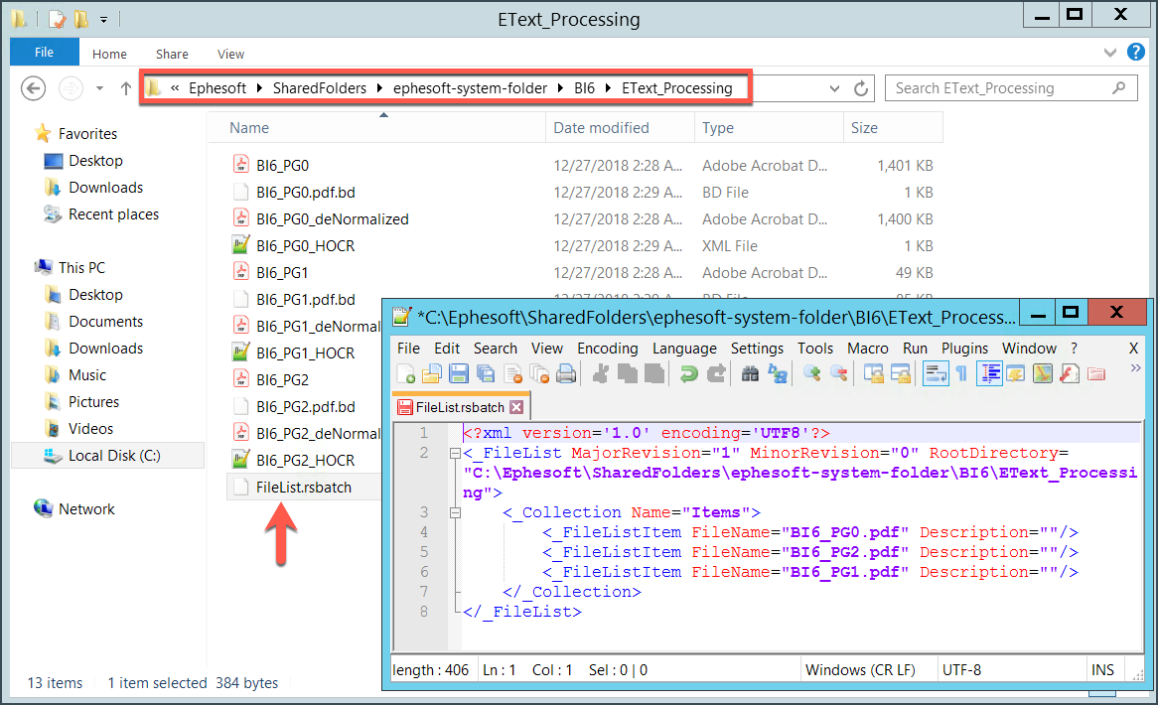
Task: Click the Save All icon in Notepad++
Action: [x=486, y=374]
